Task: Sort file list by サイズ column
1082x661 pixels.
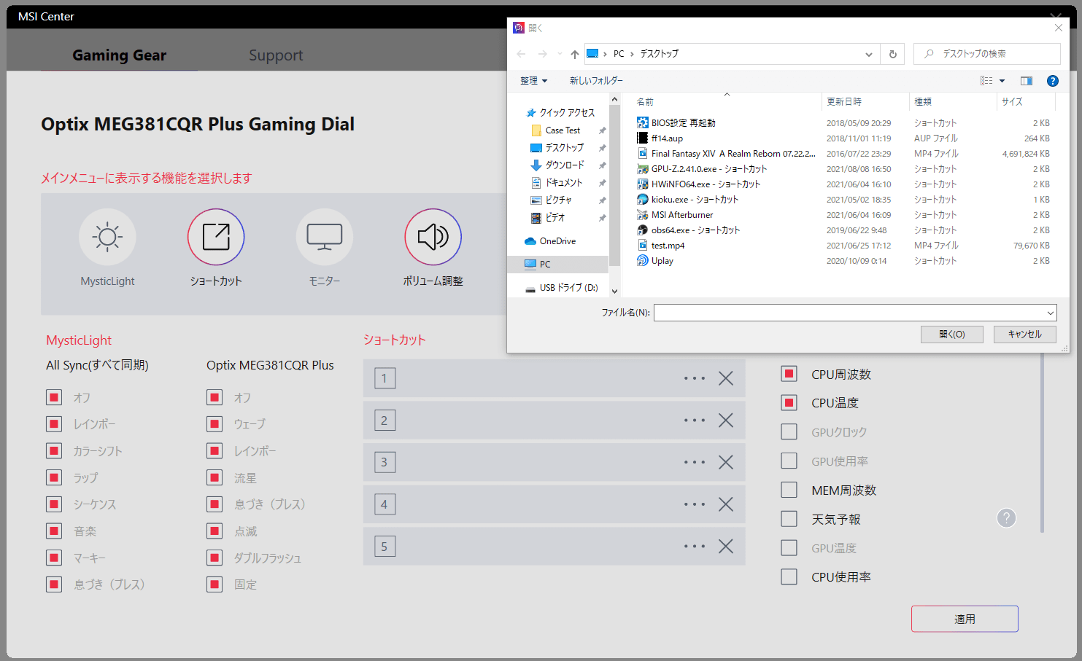Action: (1012, 102)
